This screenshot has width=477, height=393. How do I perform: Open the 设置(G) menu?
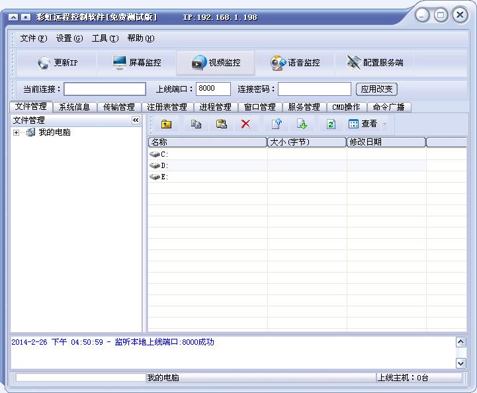69,38
